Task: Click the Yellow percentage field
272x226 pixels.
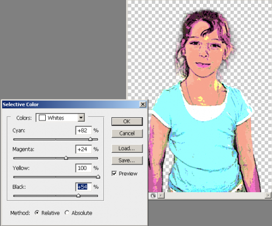Action: [83, 168]
